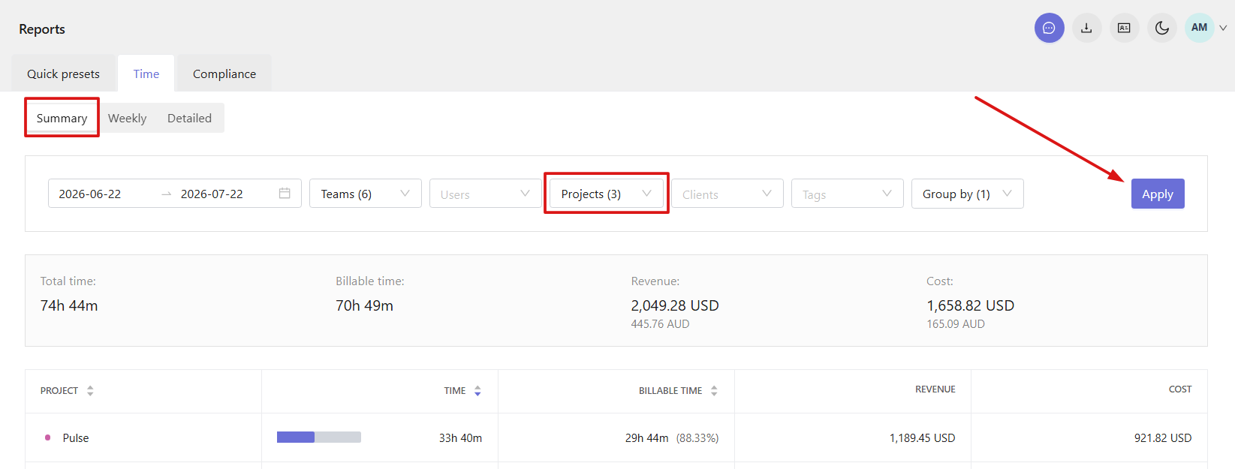
Task: Open the Compliance tab
Action: click(x=224, y=74)
